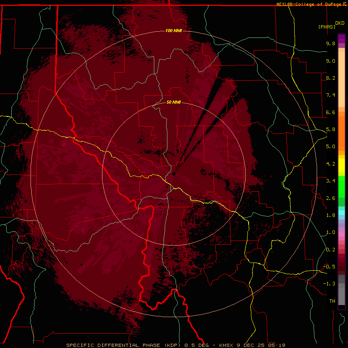Click the 7.4 scale value
Viewport: 348px width, 348px height.
coord(331,95)
